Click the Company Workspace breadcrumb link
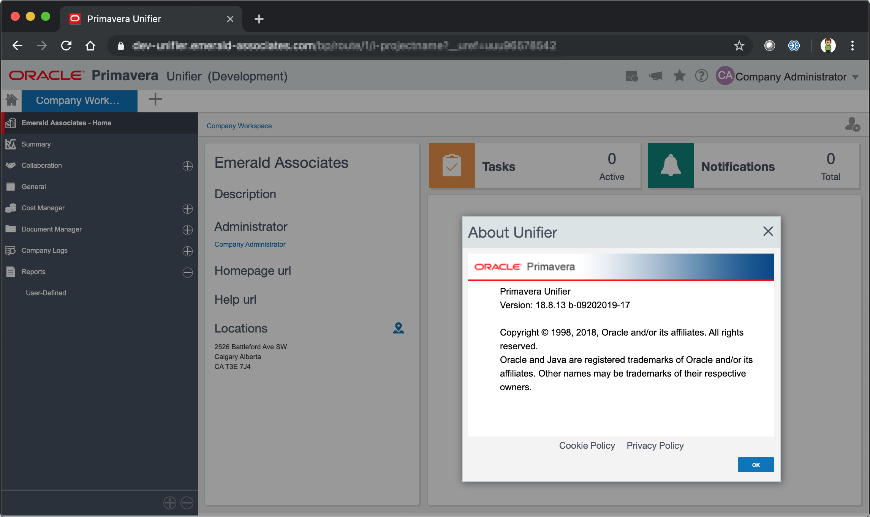This screenshot has width=870, height=517. tap(239, 126)
